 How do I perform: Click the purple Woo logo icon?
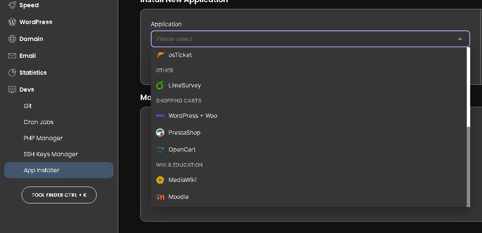[x=160, y=116]
